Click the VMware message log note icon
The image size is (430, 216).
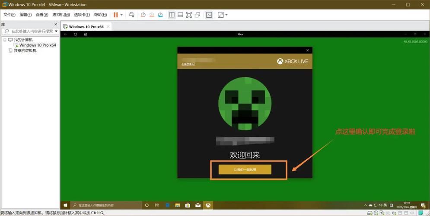(421, 213)
